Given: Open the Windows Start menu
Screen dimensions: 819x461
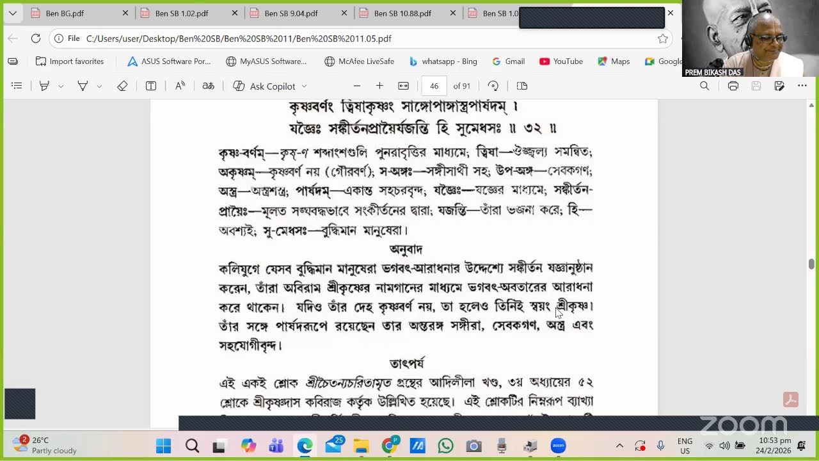Looking at the screenshot, I should pyautogui.click(x=164, y=446).
